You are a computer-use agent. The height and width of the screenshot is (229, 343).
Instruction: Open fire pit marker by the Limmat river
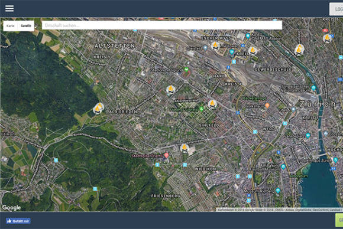tap(299, 50)
